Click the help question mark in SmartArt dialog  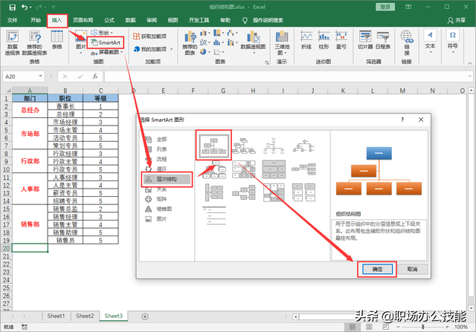(402, 120)
